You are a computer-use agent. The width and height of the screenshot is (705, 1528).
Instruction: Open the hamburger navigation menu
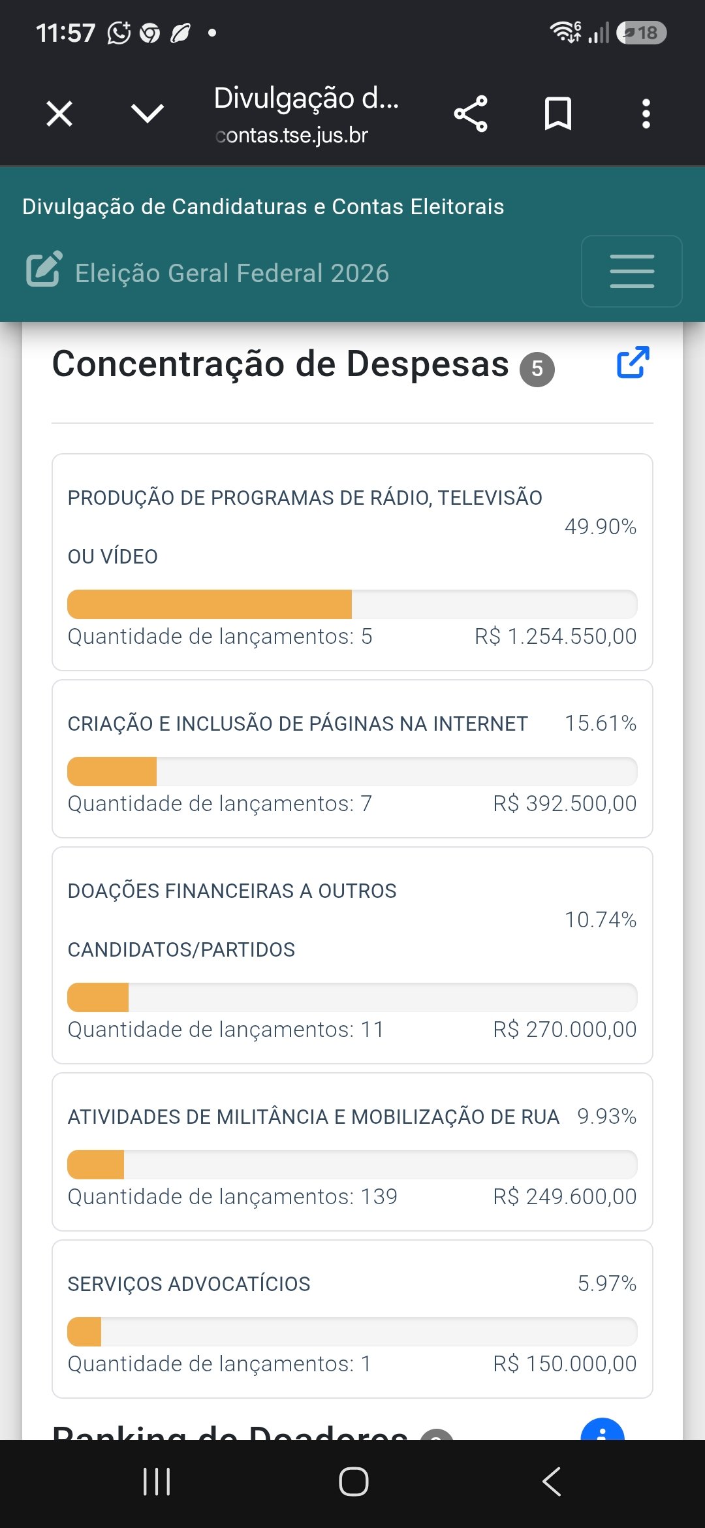(632, 271)
